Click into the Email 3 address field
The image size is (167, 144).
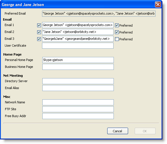tap(78, 39)
